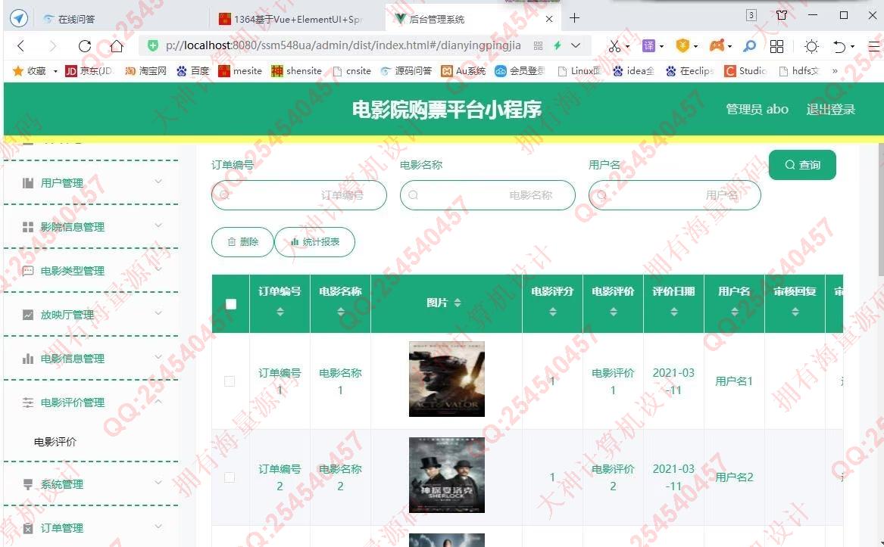Click the undo restore-tab arrow icon
Viewport: 884px width, 547px height.
coord(839,46)
